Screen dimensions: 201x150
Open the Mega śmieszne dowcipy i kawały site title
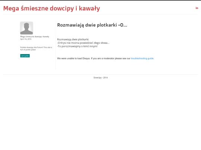[51, 9]
